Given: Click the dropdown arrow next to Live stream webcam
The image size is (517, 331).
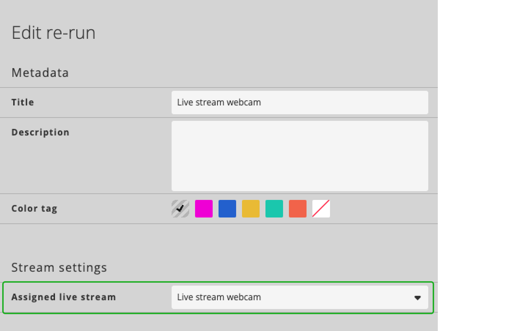Looking at the screenshot, I should coord(418,298).
